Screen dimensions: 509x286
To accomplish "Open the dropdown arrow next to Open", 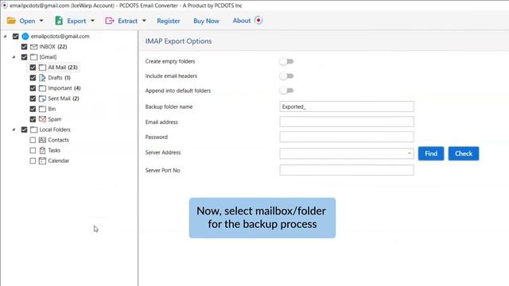I will (41, 21).
